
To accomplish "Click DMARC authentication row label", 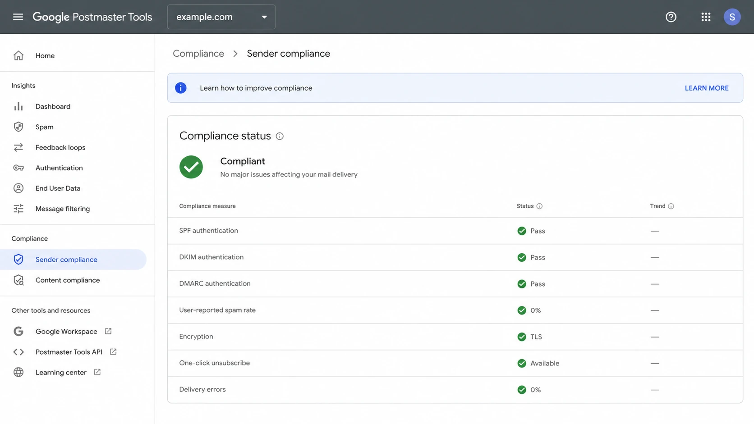I will [215, 283].
